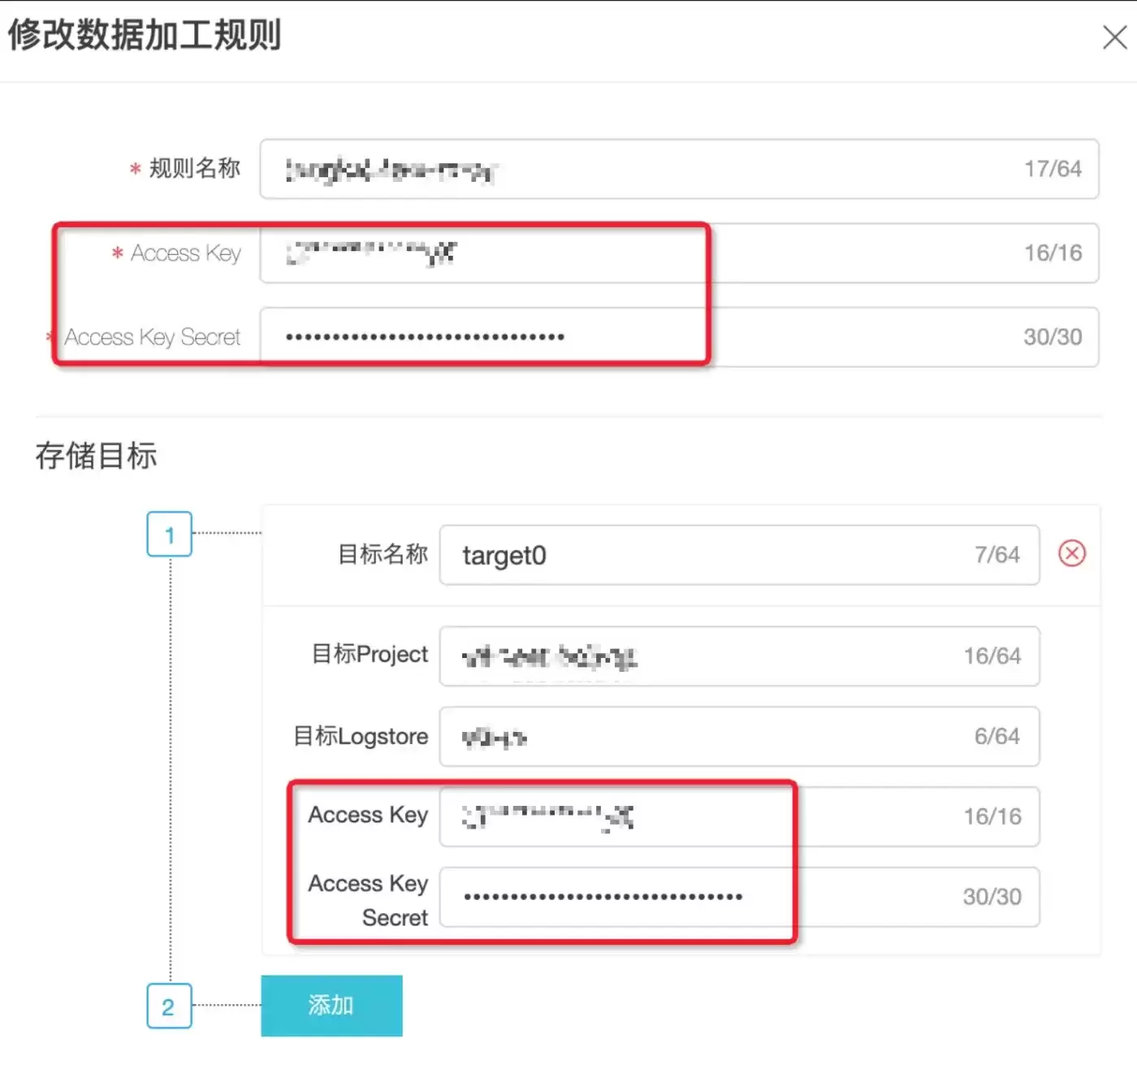The height and width of the screenshot is (1091, 1137).
Task: Click the 目标Project label
Action: coord(370,654)
